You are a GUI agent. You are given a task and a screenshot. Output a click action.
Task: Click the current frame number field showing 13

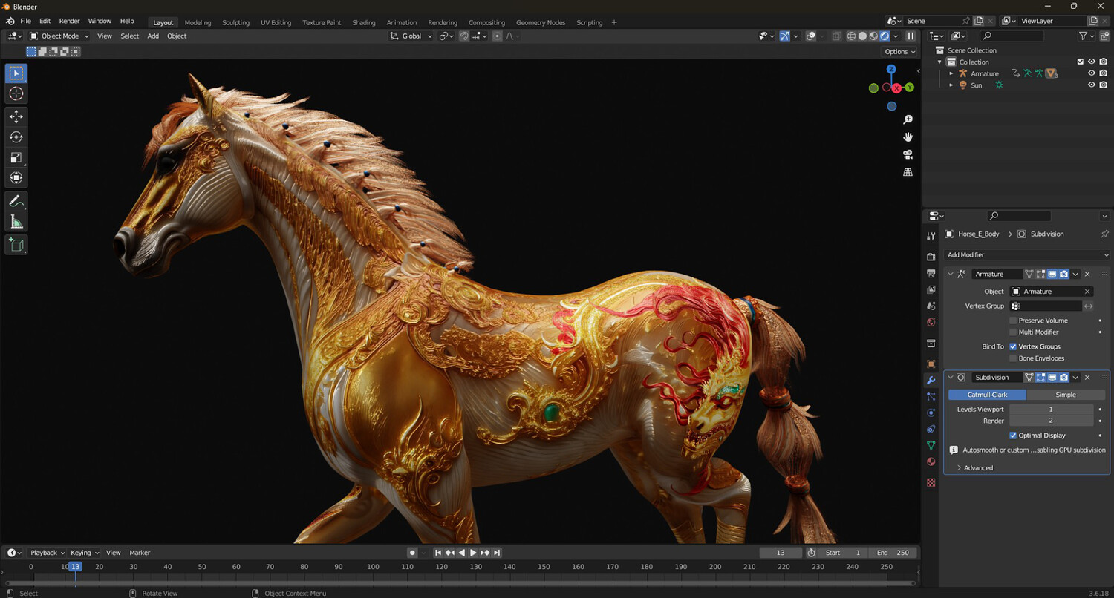point(781,553)
